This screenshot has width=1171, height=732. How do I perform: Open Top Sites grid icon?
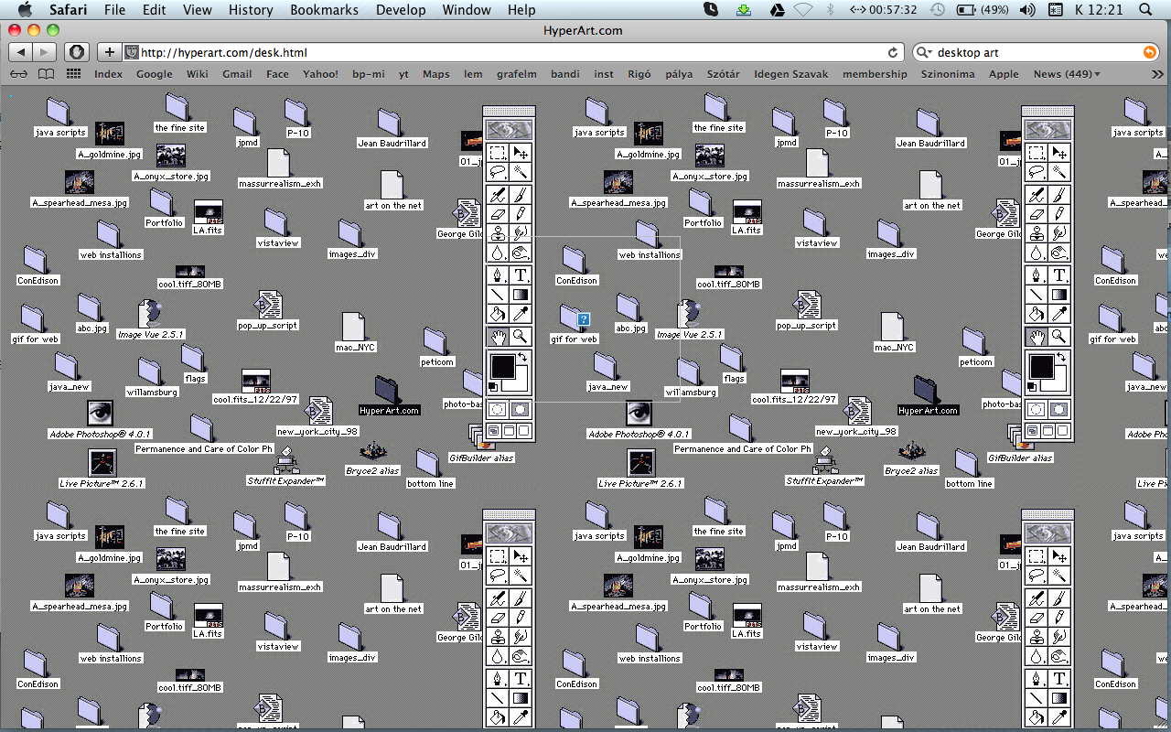click(x=73, y=74)
